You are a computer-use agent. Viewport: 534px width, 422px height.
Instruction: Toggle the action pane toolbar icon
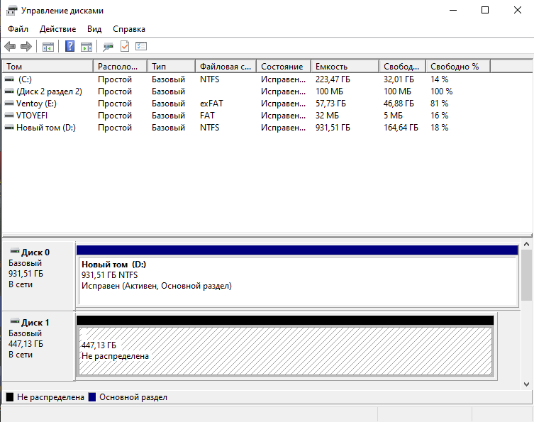86,47
